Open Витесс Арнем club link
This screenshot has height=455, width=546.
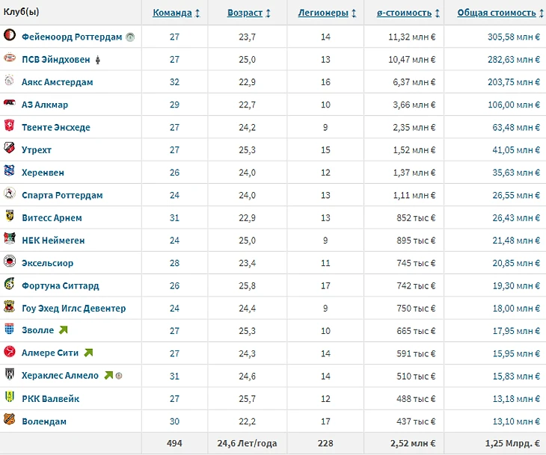click(52, 217)
